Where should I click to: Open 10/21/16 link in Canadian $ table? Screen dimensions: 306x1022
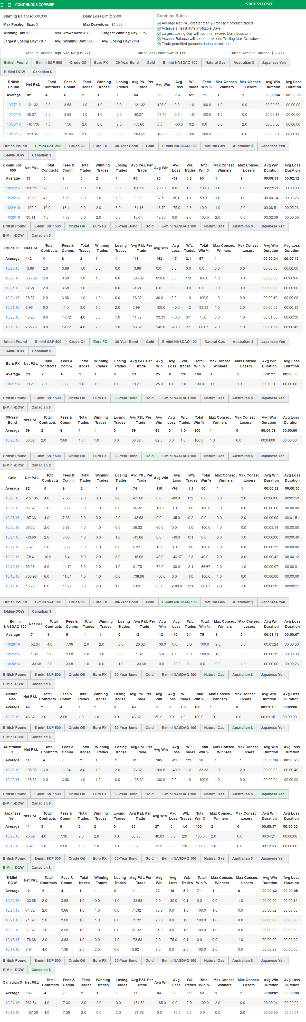(12, 1002)
